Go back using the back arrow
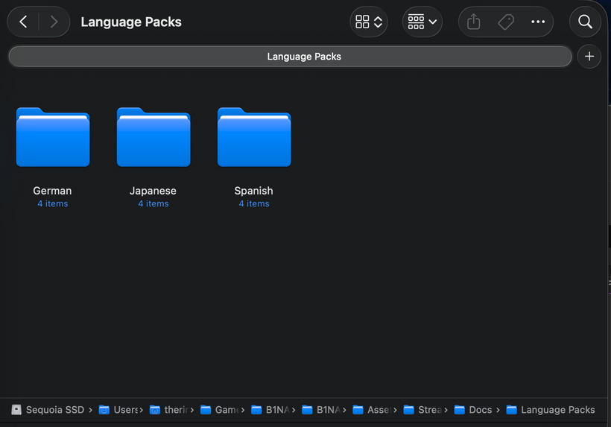This screenshot has width=611, height=427. point(23,22)
